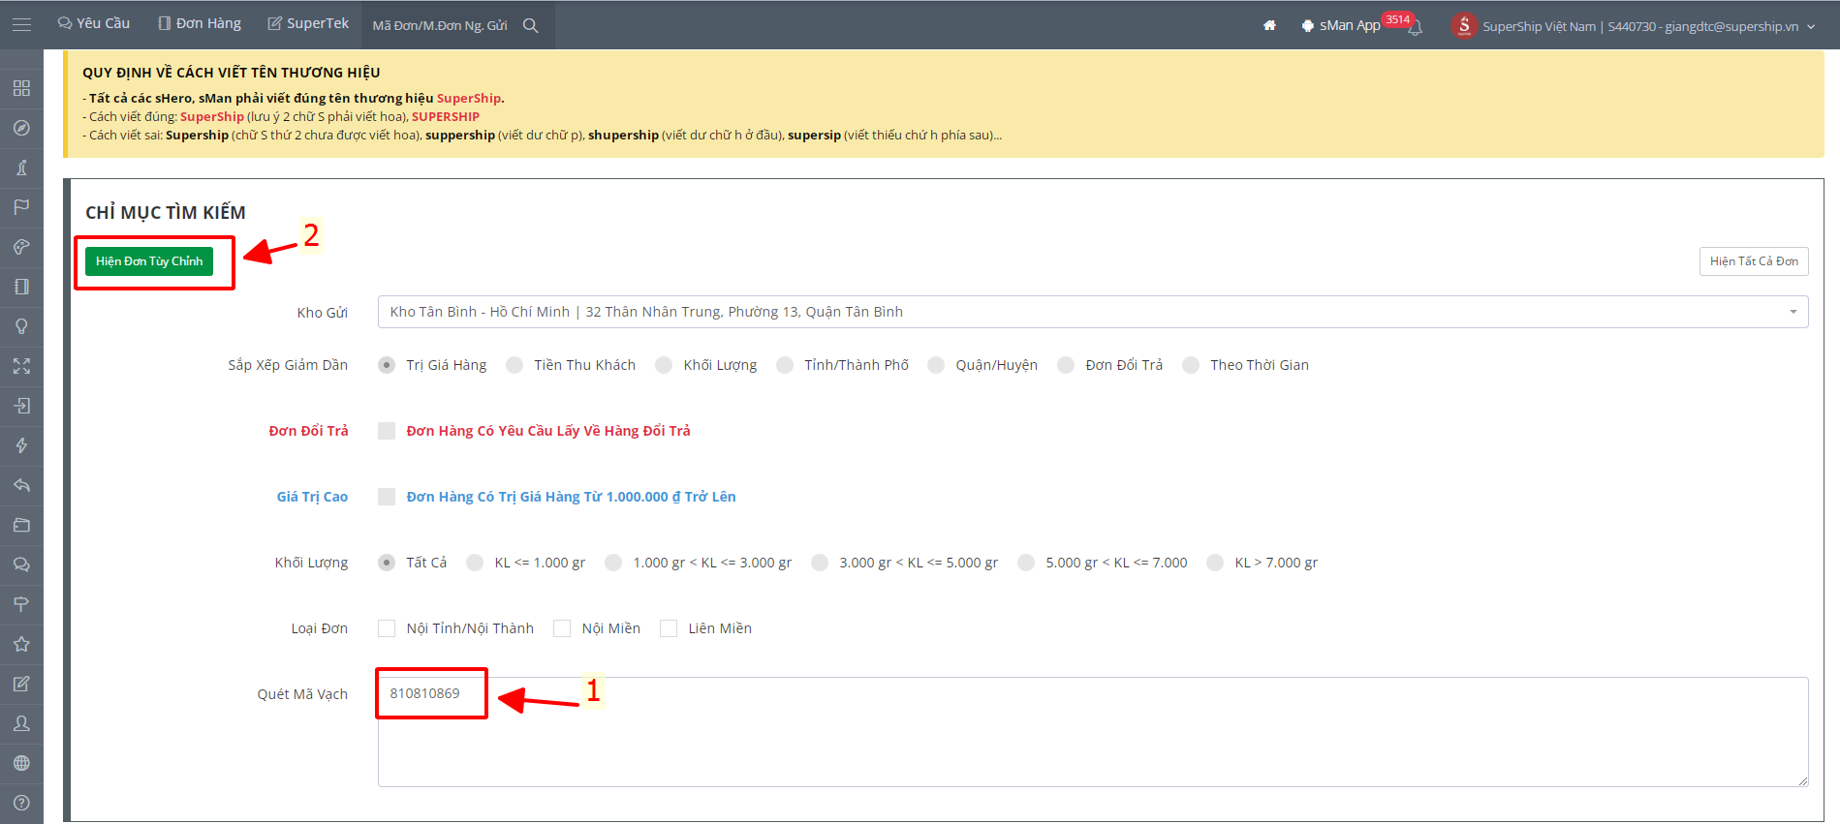Image resolution: width=1840 pixels, height=824 pixels.
Task: Check the Nội Tỉnh/Nội Thành box
Action: point(387,628)
